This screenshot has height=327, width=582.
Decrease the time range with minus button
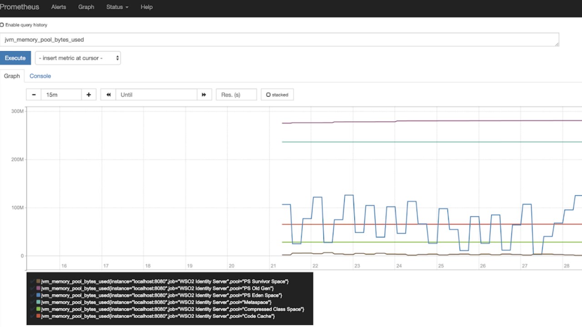(x=34, y=94)
